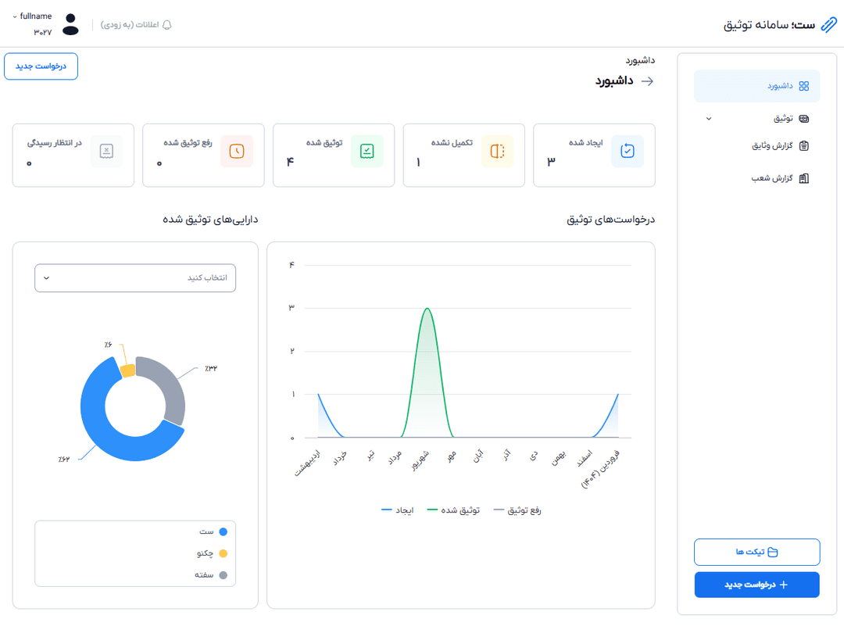The width and height of the screenshot is (844, 626).
Task: Click the ایجاد شده card icon
Action: [628, 152]
